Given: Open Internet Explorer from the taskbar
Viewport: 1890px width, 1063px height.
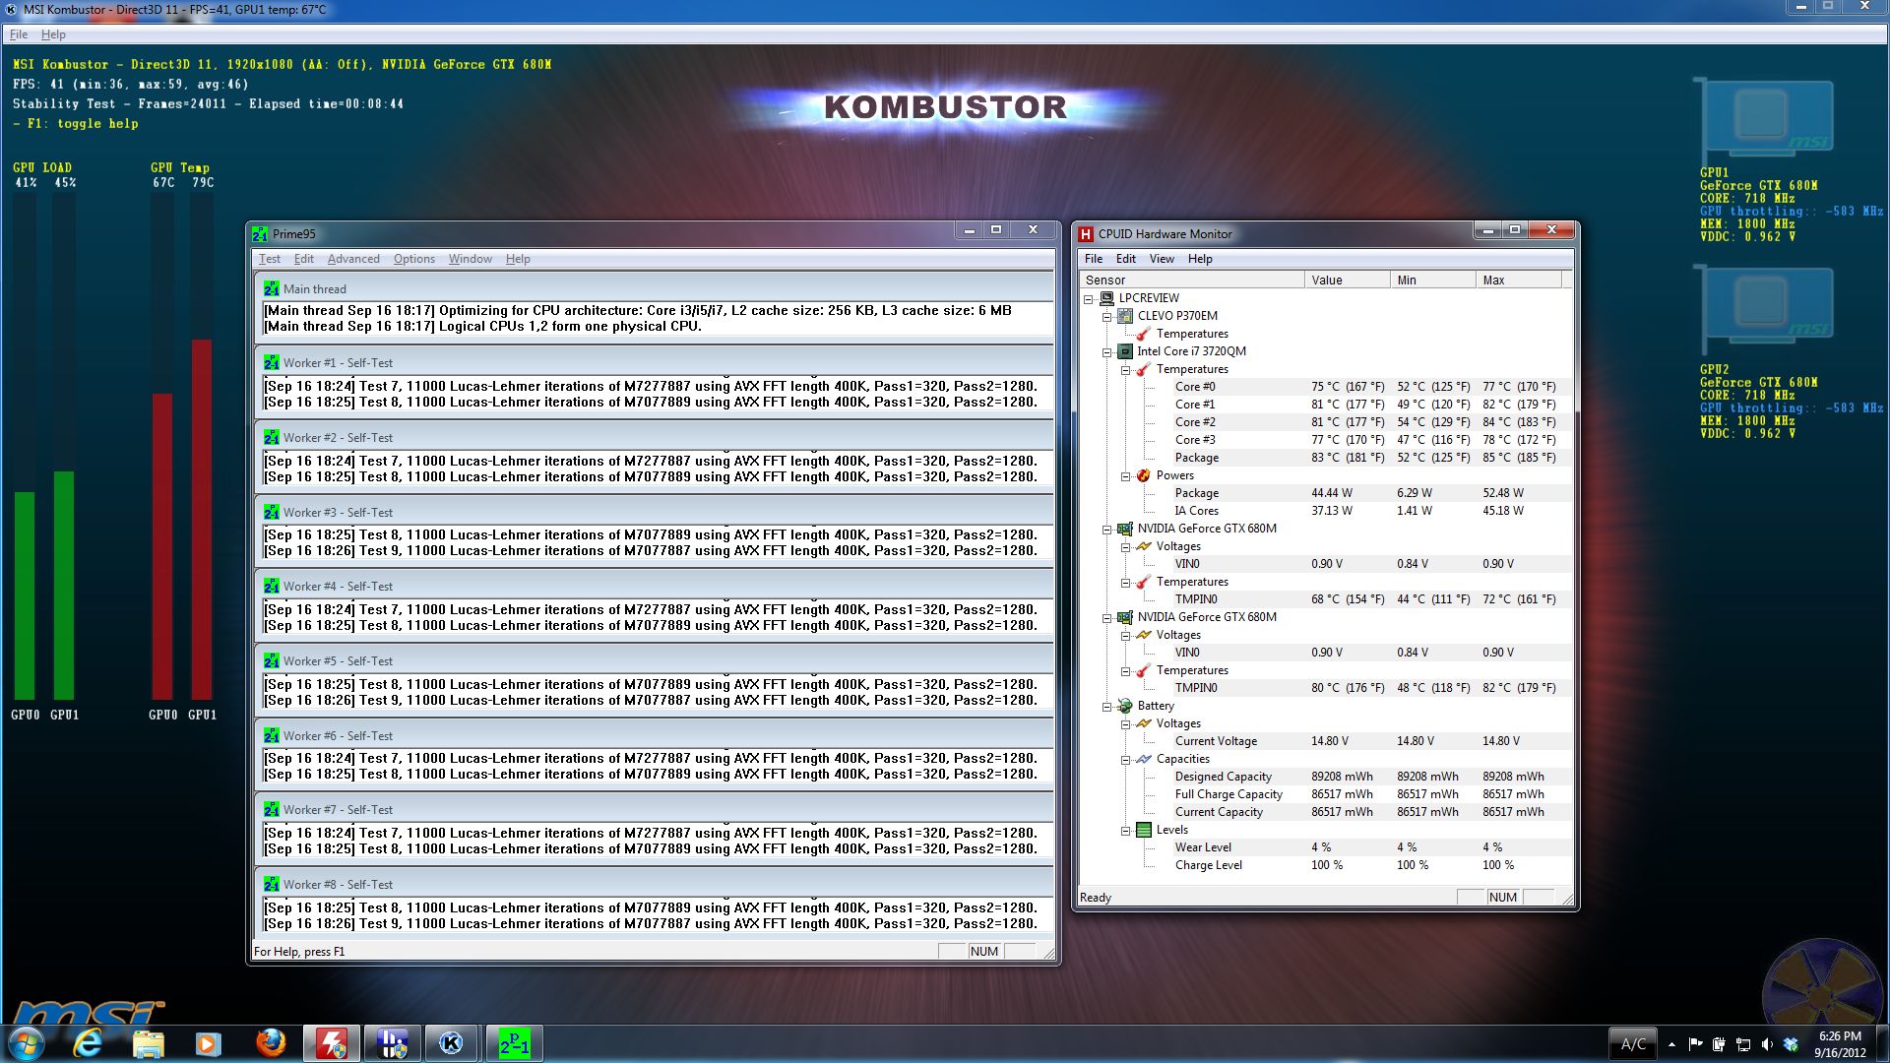Looking at the screenshot, I should click(x=88, y=1043).
